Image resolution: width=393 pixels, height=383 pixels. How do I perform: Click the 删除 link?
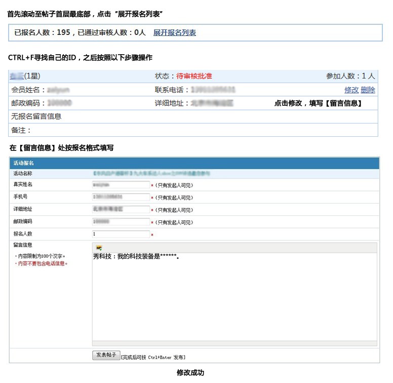pos(368,90)
